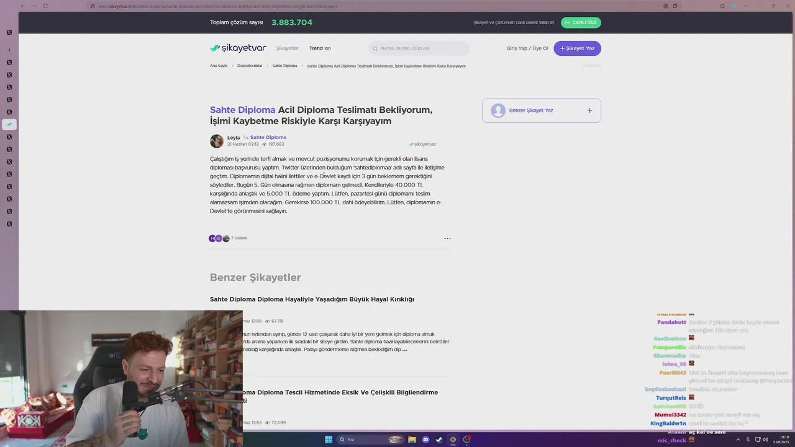Image resolution: width=795 pixels, height=447 pixels.
Task: Click the şikayetvar logo
Action: tap(238, 48)
